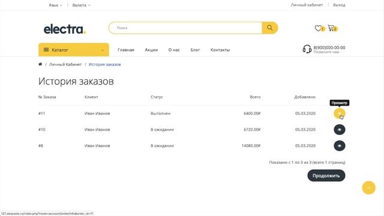Open the wishlist heart icon
Image resolution: width=384 pixels, height=216 pixels.
tap(318, 28)
